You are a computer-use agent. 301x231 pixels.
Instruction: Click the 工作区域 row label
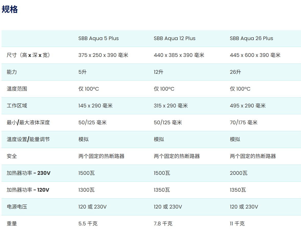click(17, 106)
